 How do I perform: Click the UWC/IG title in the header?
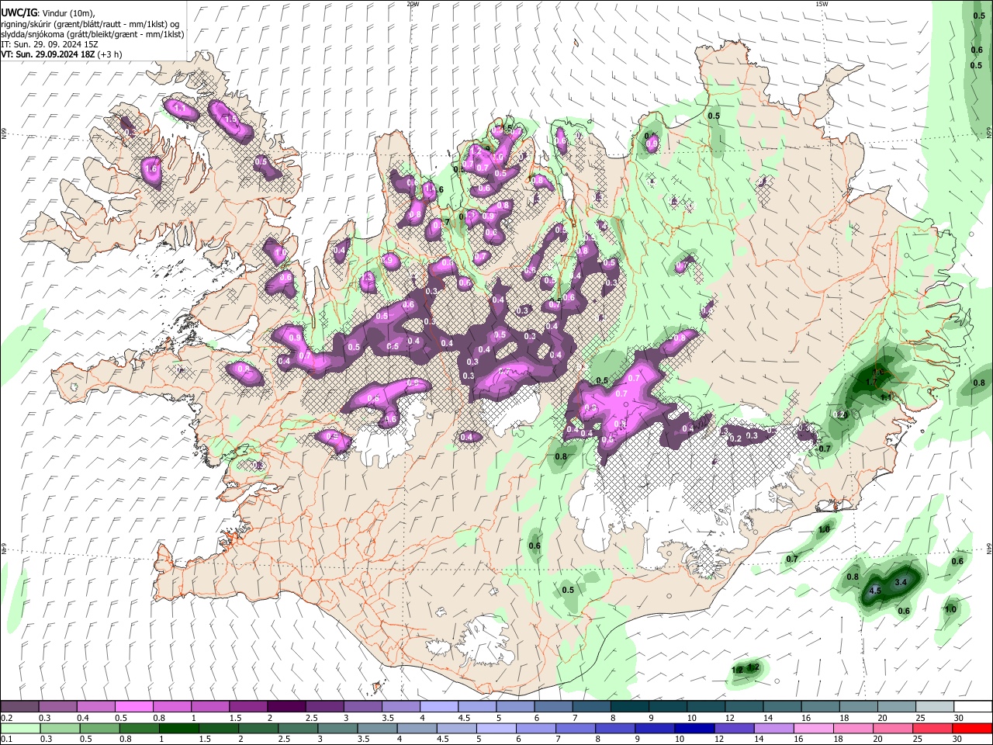click(19, 13)
